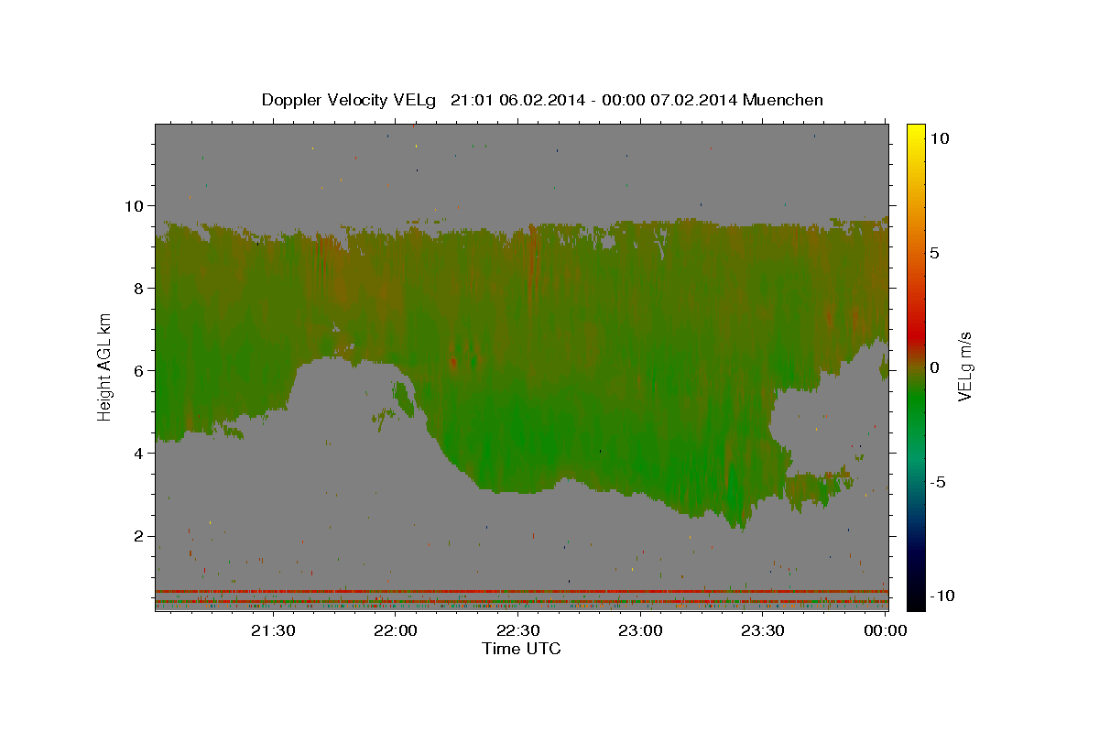Viewport: 1099px width, 733px height.
Task: Click the 'Height AGL km' axis title
Action: [x=105, y=366]
